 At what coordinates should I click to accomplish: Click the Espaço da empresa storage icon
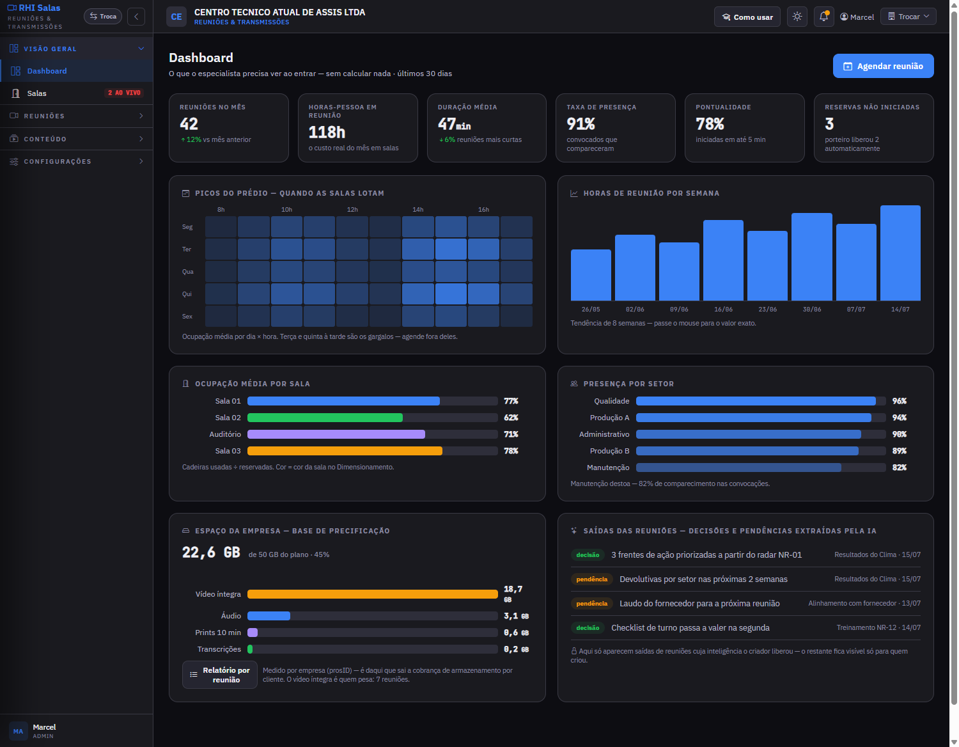click(x=186, y=531)
